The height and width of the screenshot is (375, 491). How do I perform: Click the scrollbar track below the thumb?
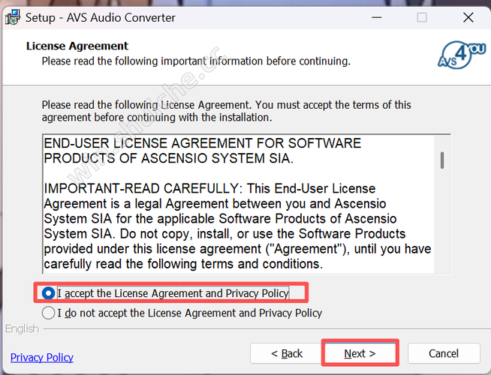(x=442, y=225)
